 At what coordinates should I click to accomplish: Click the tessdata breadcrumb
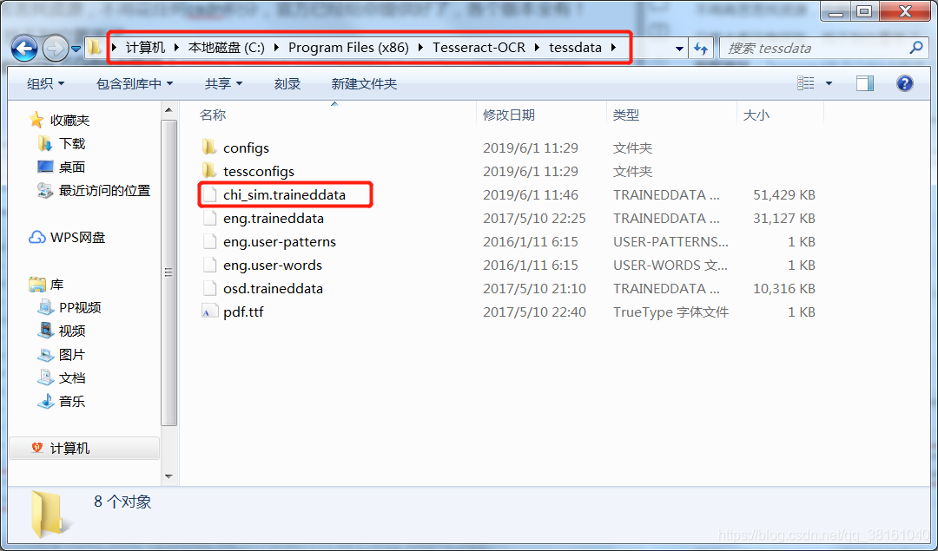(x=576, y=47)
